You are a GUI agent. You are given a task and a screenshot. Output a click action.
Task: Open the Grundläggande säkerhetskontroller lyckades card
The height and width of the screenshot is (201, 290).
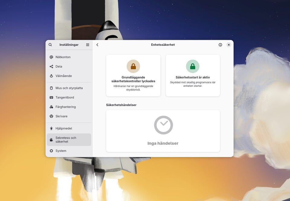tap(133, 76)
